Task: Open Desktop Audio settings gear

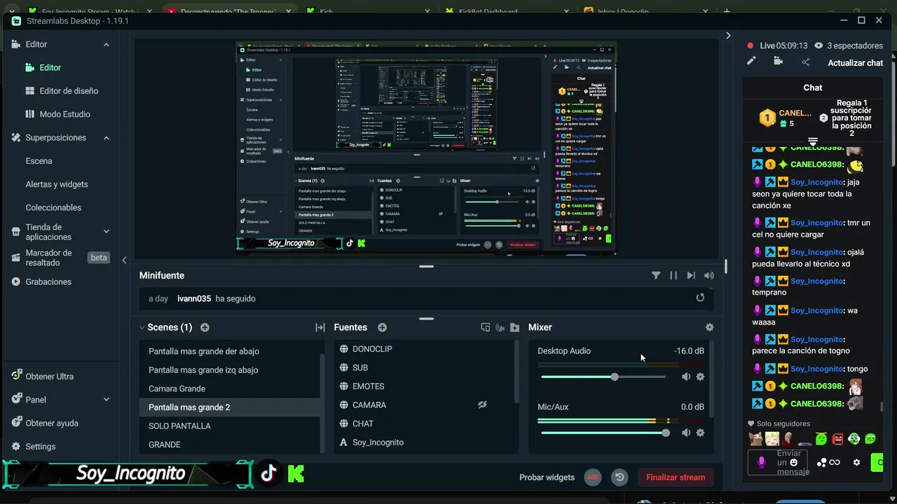Action: (700, 377)
